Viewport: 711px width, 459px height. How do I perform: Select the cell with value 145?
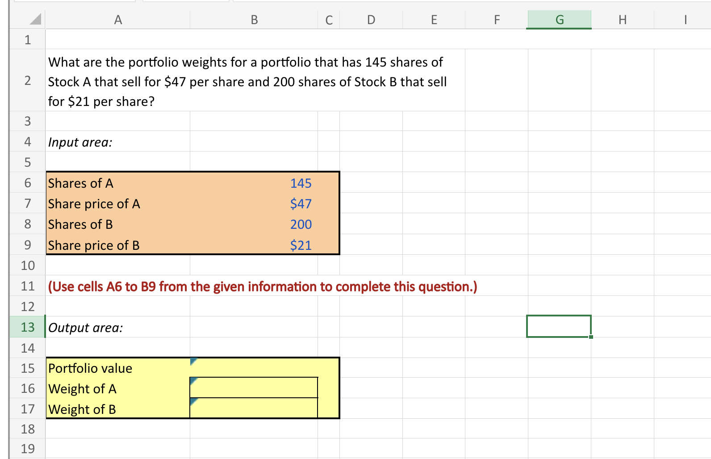tap(254, 183)
